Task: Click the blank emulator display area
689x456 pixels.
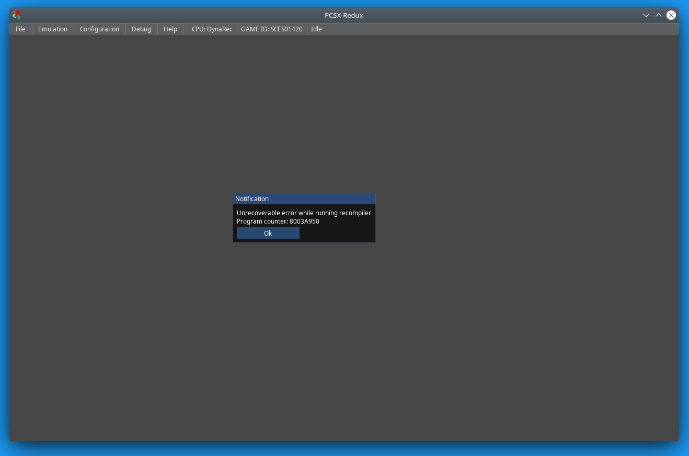Action: pyautogui.click(x=345, y=340)
